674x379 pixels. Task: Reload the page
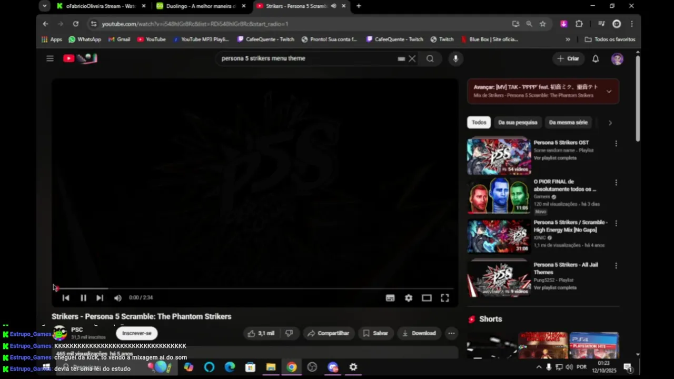[76, 24]
